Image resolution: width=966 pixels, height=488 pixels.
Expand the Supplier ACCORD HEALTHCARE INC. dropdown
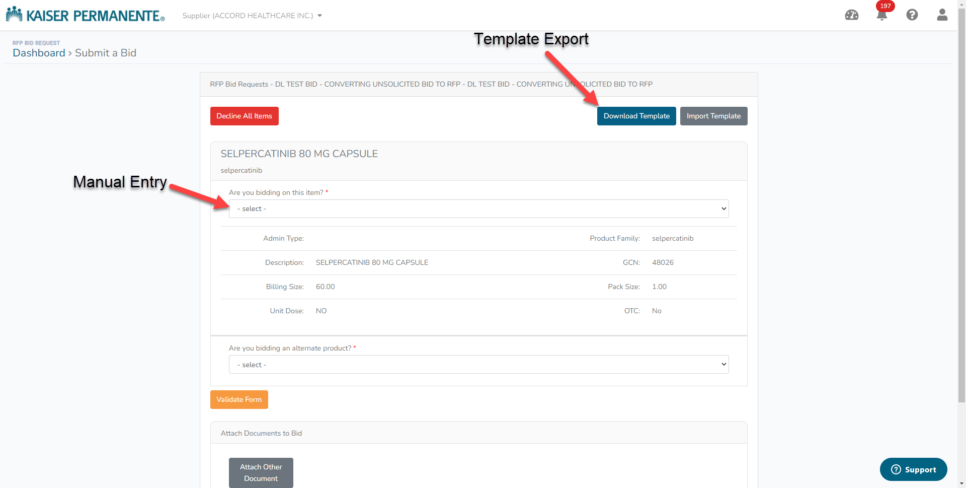point(252,16)
